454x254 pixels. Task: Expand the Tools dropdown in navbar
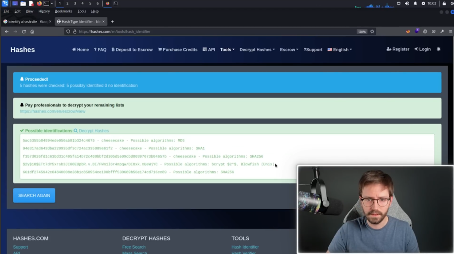point(227,50)
